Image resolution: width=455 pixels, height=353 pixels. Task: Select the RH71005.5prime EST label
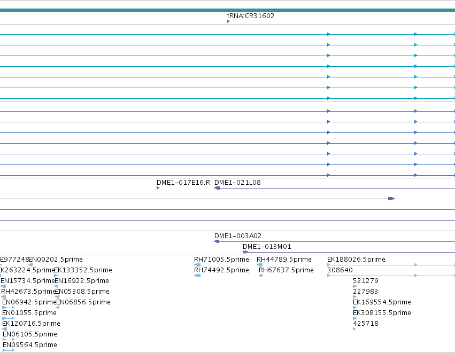click(x=221, y=259)
